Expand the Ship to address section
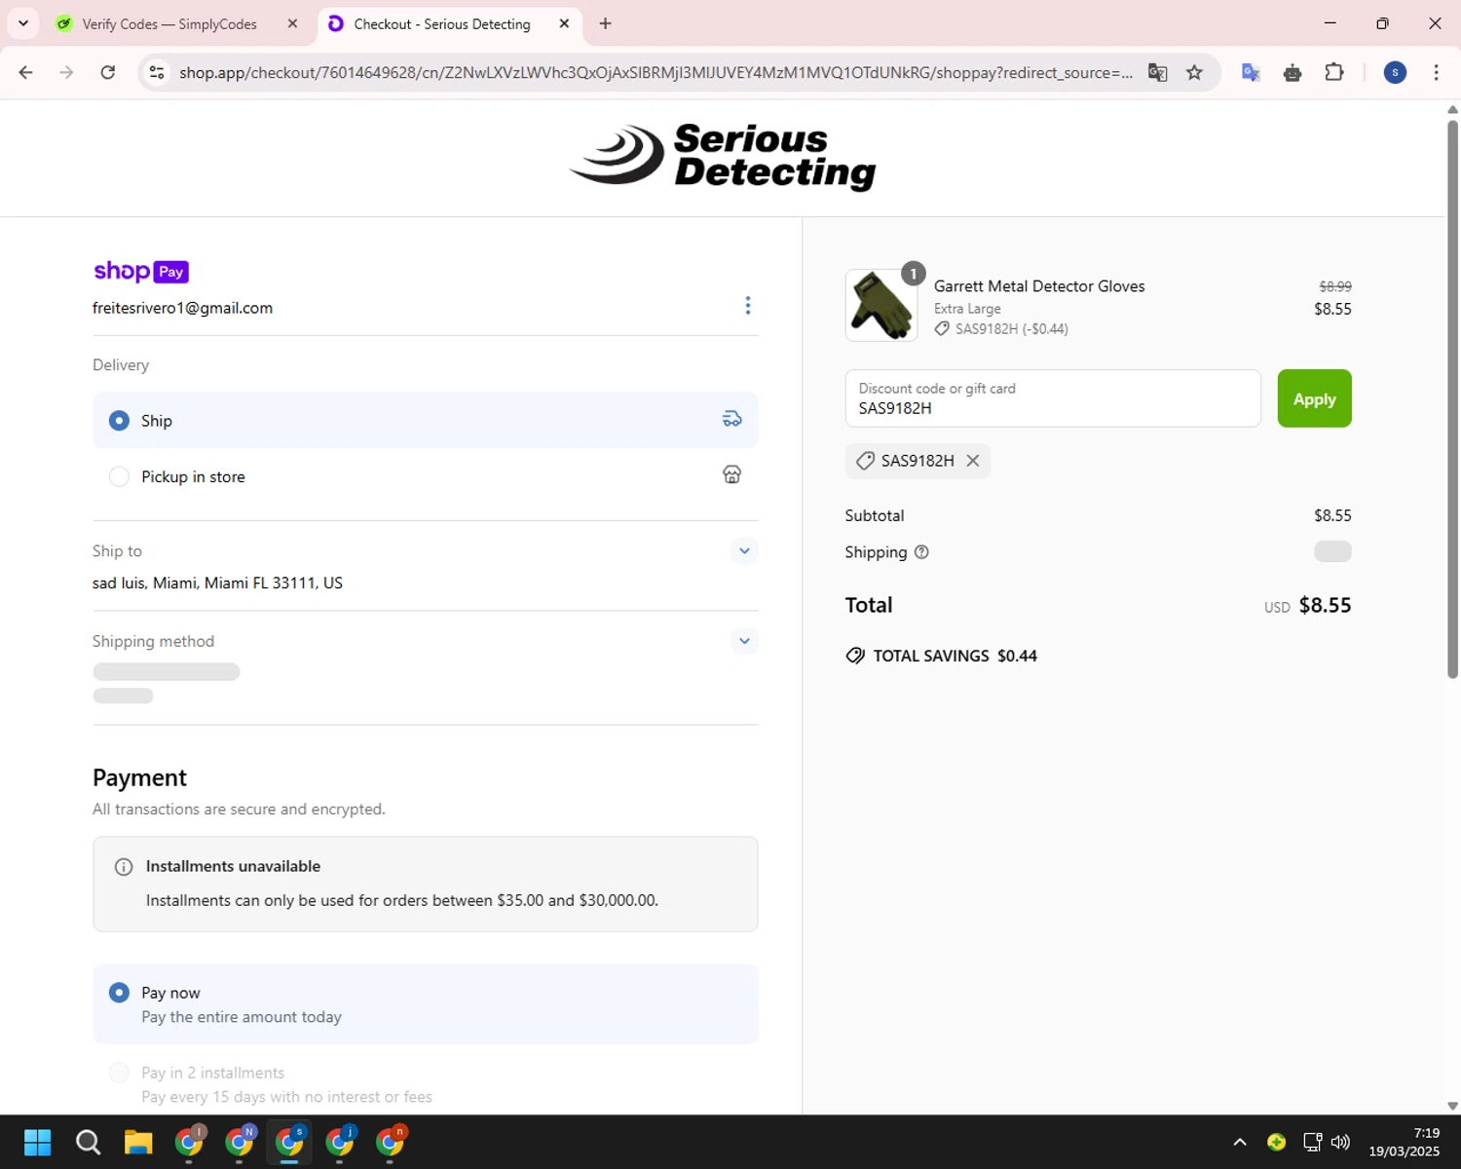1461x1169 pixels. coord(744,550)
